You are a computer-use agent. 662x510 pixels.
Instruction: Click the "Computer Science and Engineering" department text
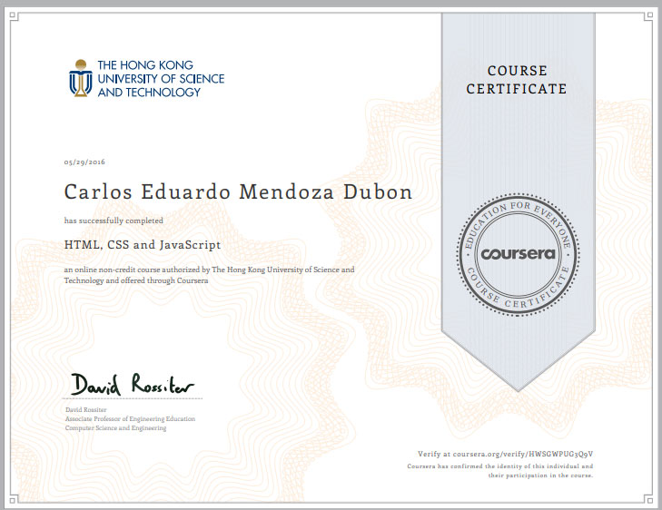(x=115, y=428)
